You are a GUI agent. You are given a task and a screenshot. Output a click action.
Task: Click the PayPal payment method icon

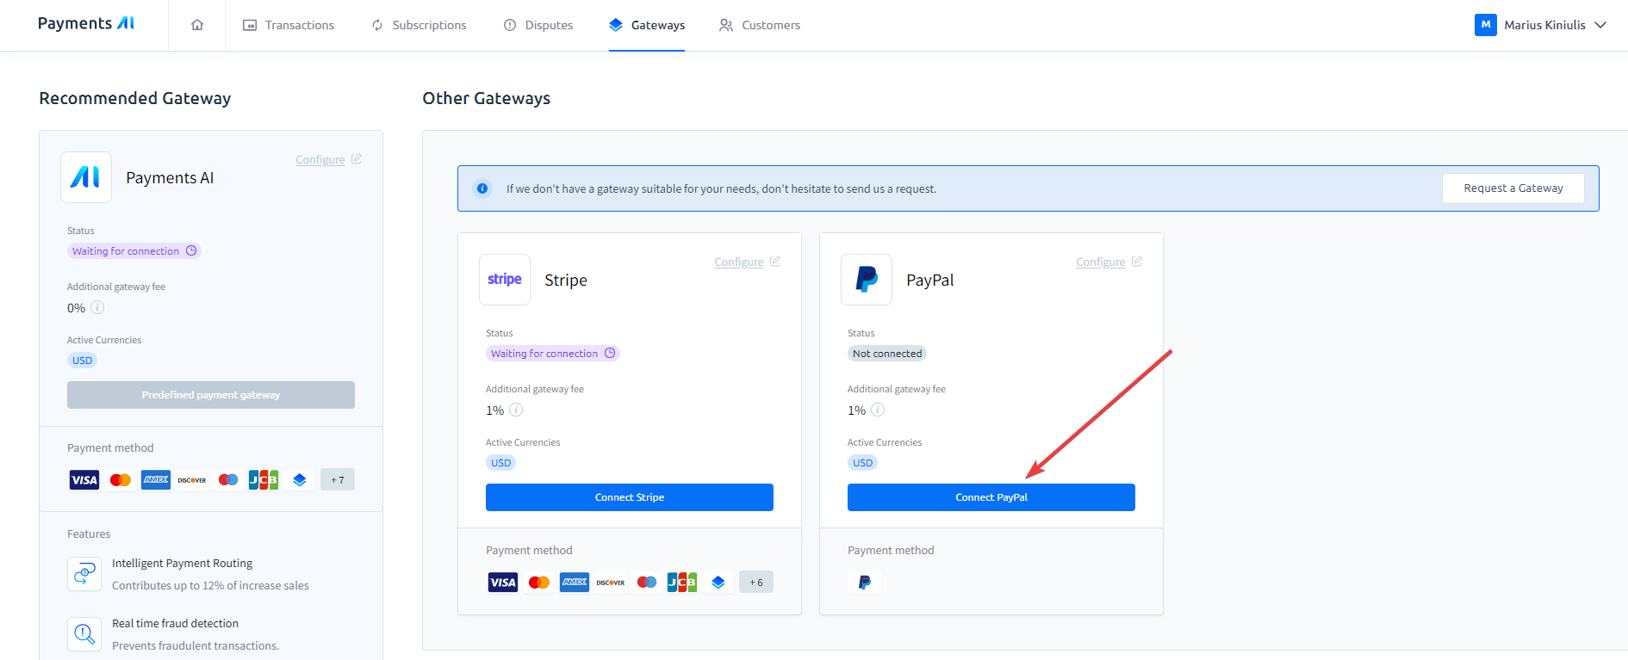click(x=865, y=583)
